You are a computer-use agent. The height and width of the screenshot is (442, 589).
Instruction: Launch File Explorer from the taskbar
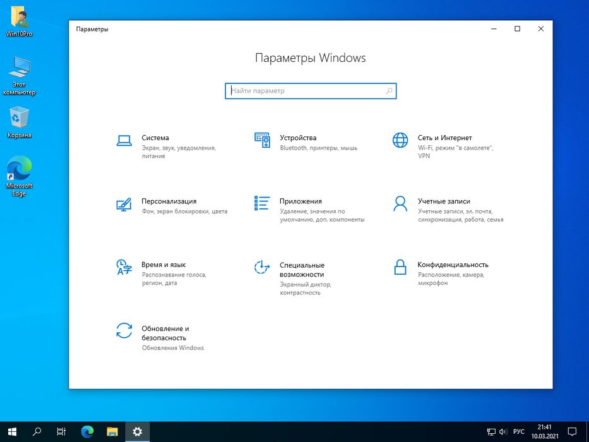112,432
